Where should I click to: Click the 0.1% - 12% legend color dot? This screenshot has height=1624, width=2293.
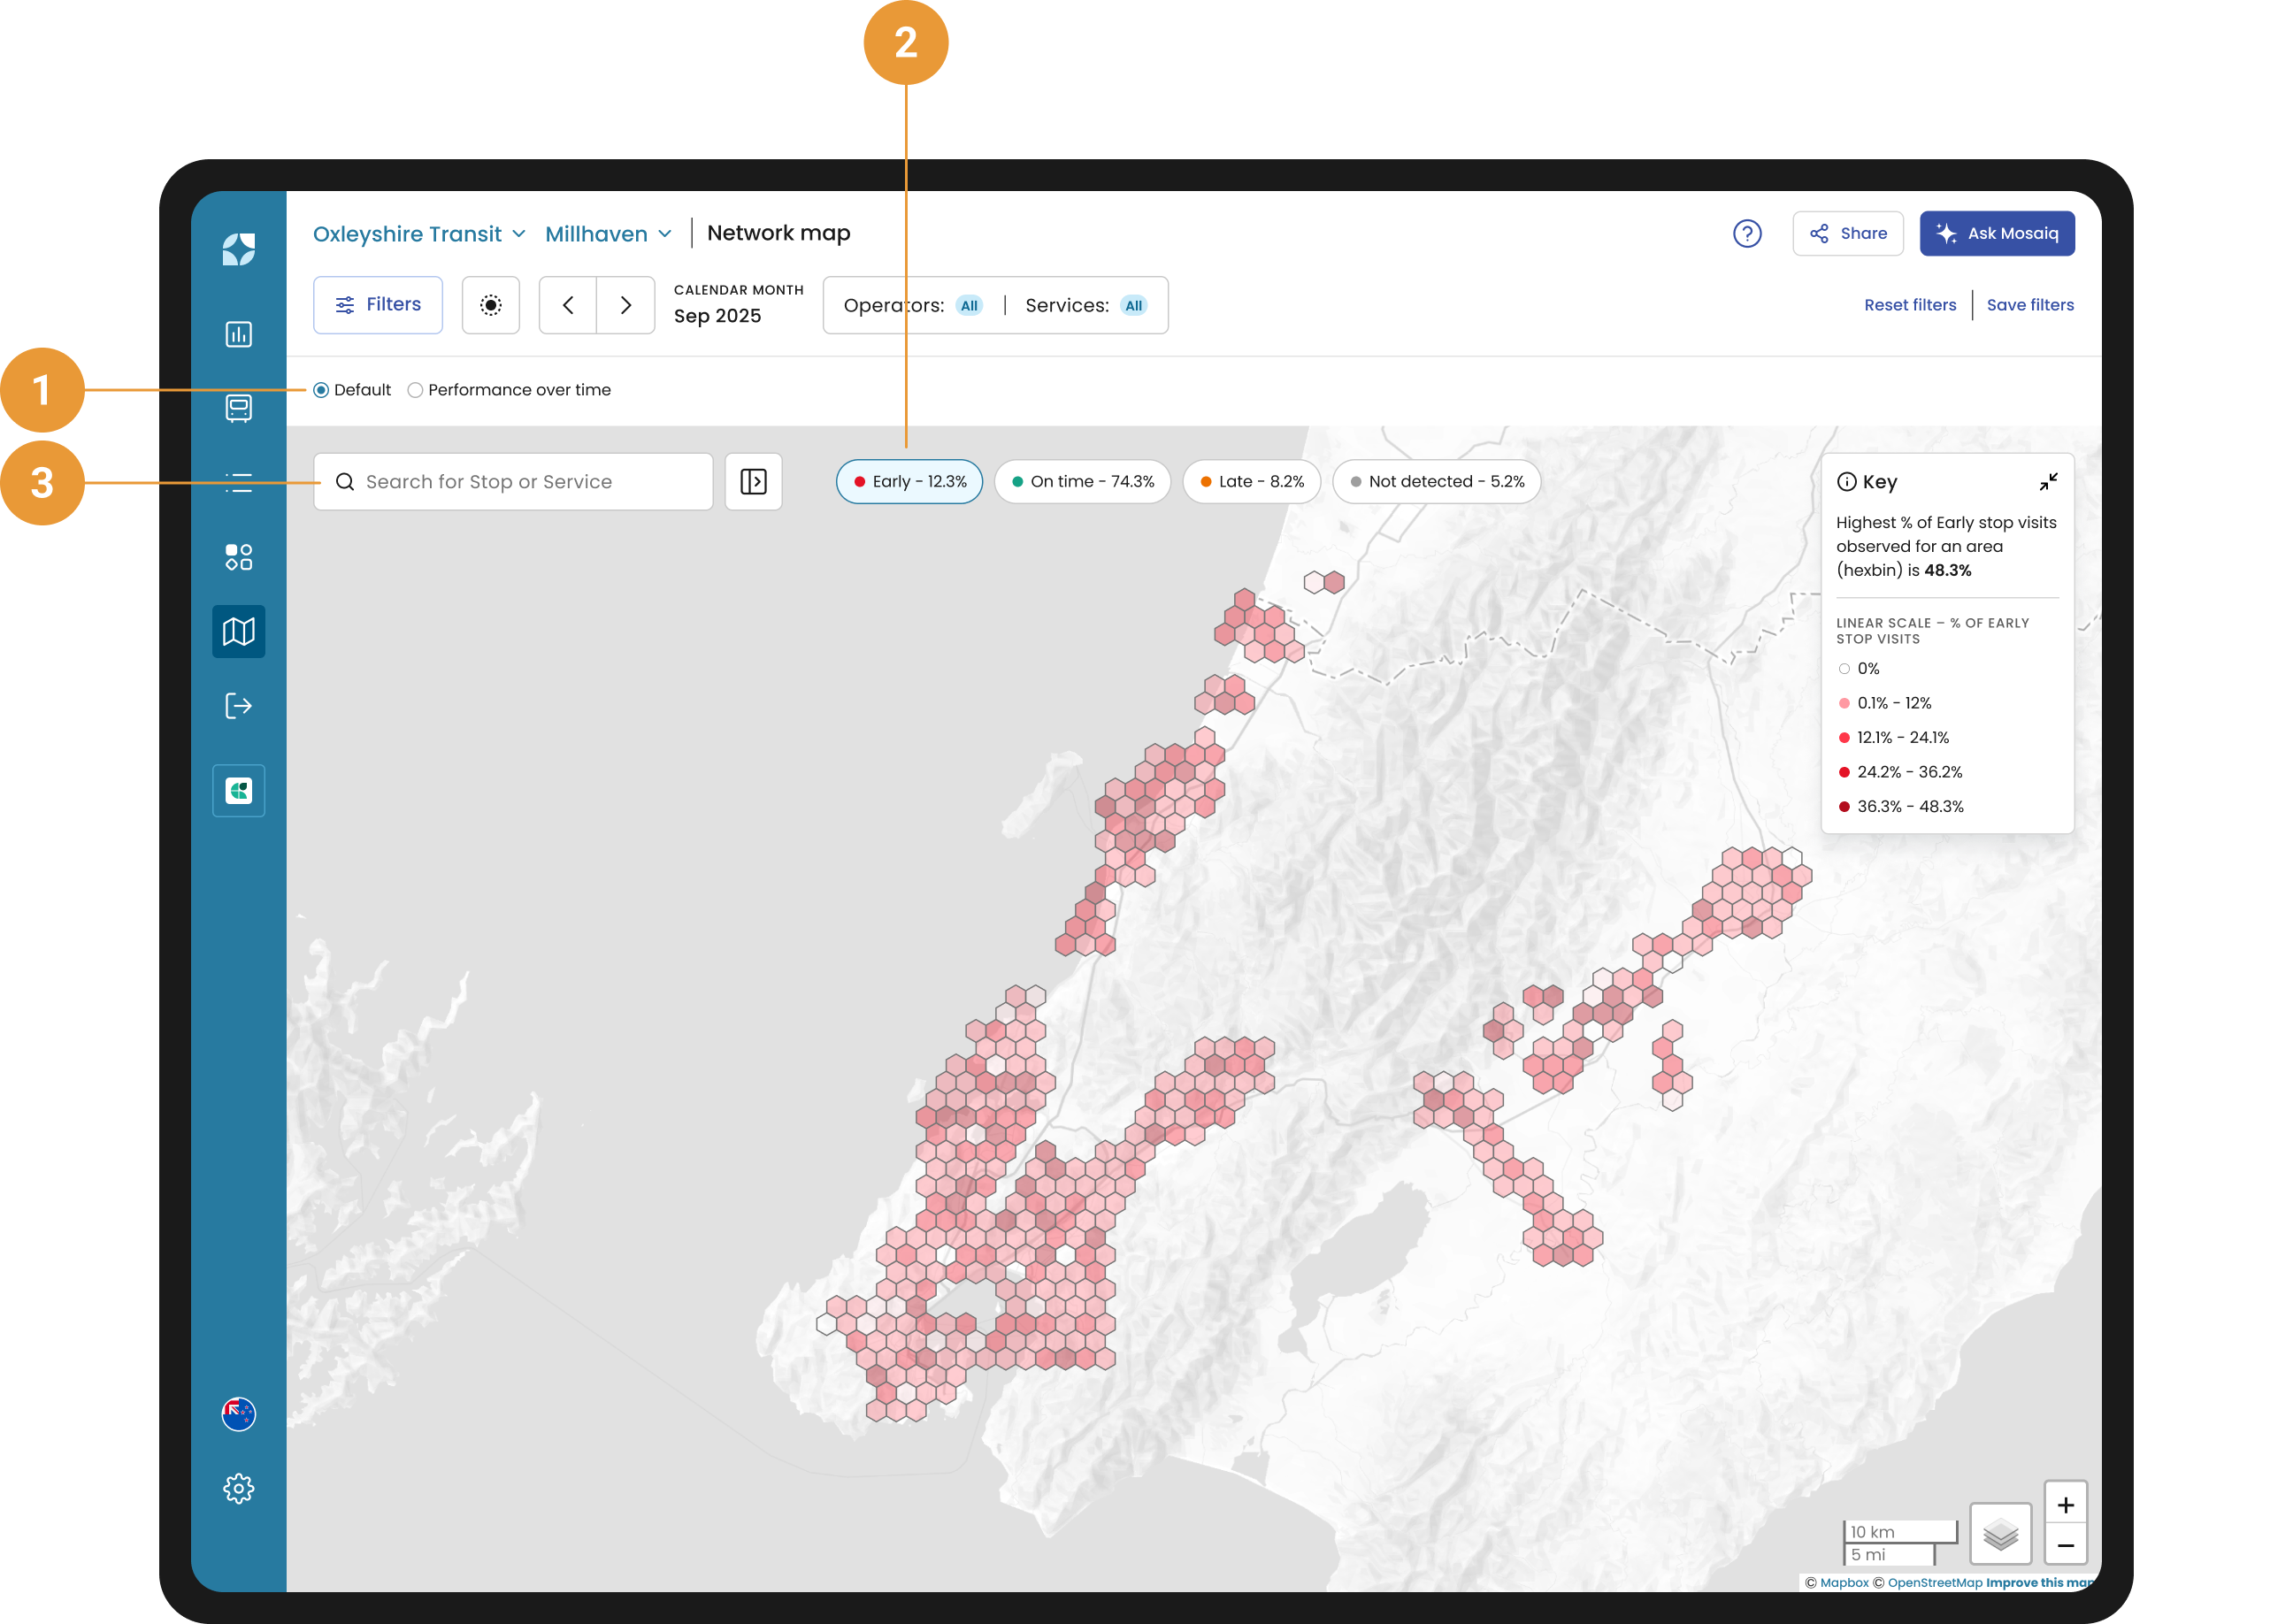tap(1844, 703)
